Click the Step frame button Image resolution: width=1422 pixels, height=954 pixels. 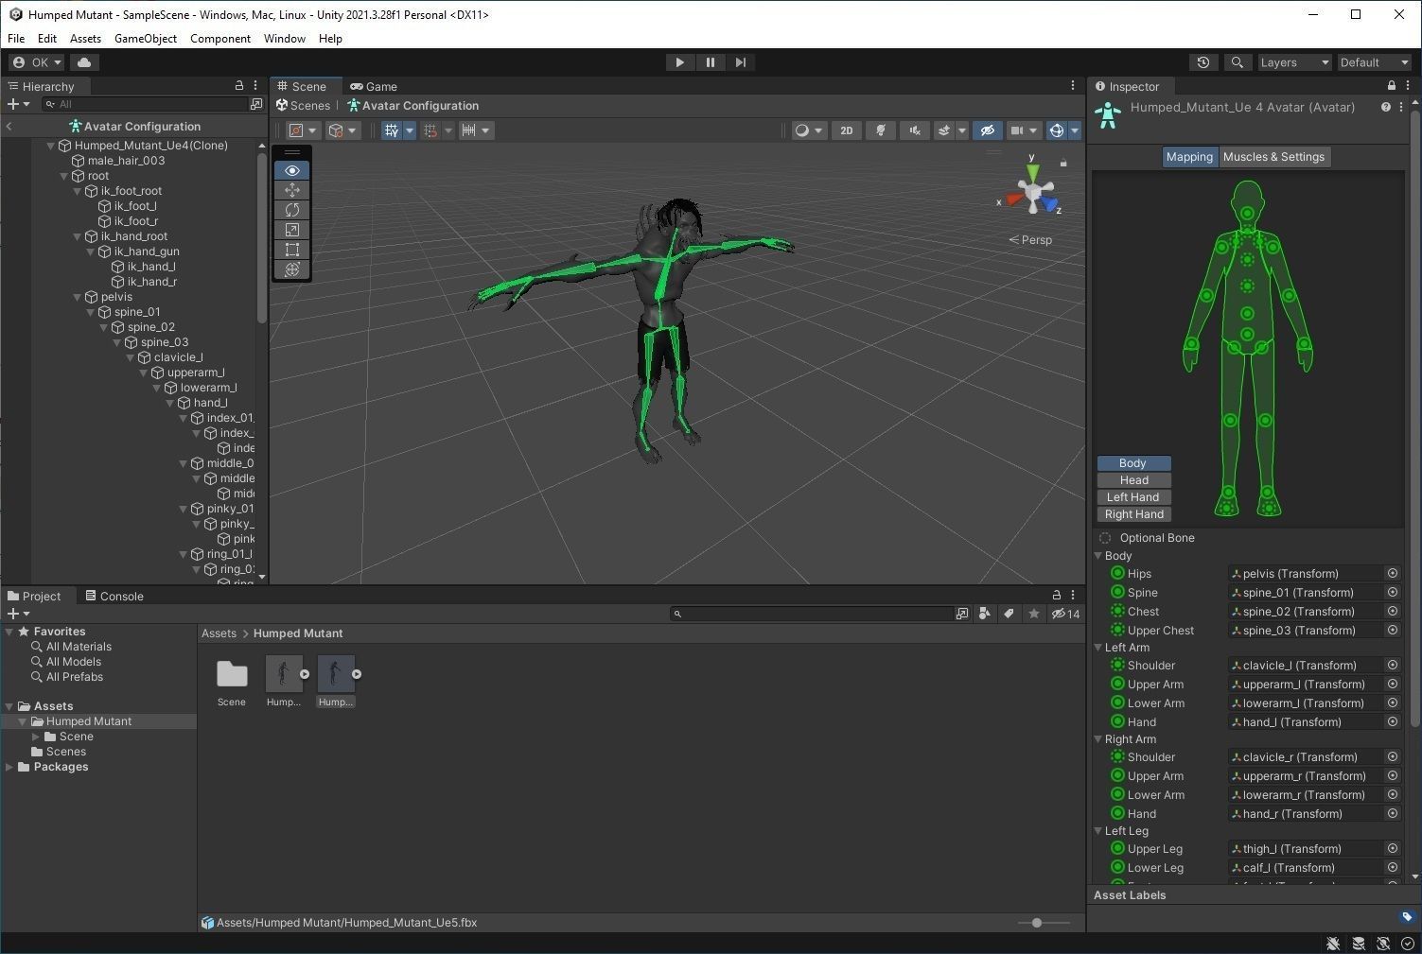pyautogui.click(x=741, y=62)
